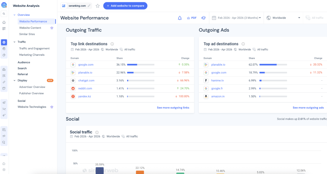Screen dimensions: 327x174
Task: Click See more outgoing ads
Action: pos(308,108)
